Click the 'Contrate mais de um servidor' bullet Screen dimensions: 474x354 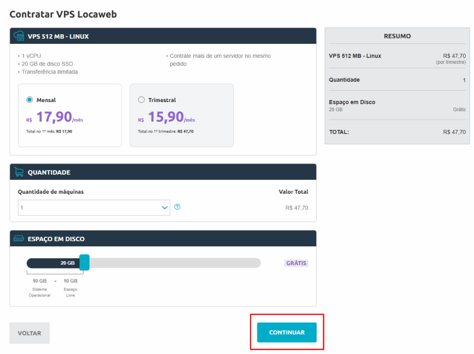220,60
